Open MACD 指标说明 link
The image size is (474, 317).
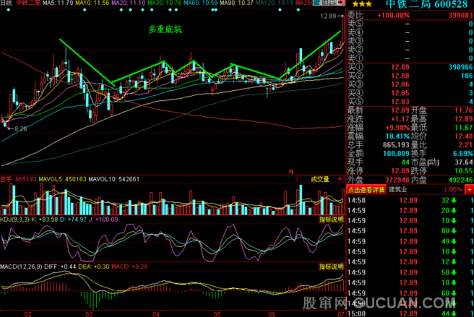(331, 266)
